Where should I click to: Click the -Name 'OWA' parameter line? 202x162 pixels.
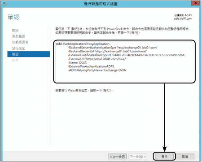click(78, 63)
